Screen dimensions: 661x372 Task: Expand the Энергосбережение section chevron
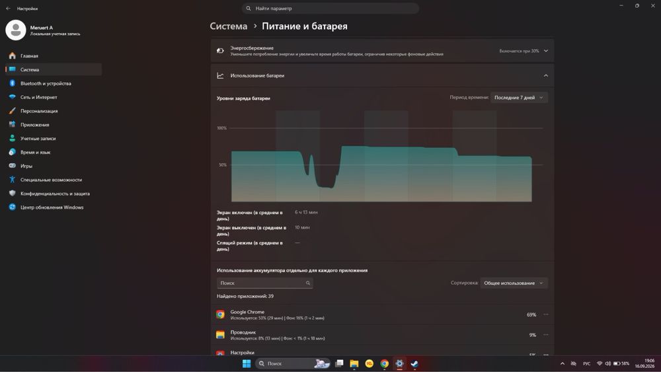(546, 51)
